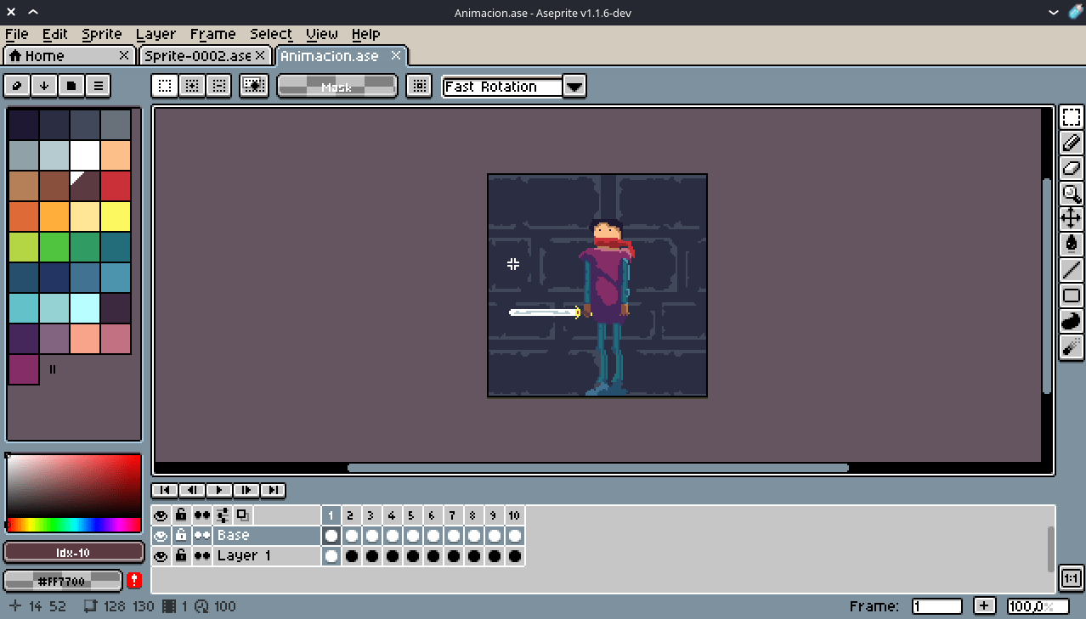This screenshot has height=619, width=1086.
Task: Open the Fast Rotation dropdown arrow
Action: click(574, 87)
